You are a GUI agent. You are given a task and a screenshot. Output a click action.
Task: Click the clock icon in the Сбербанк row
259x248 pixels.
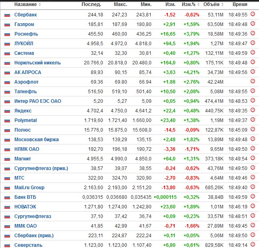coord(253,14)
